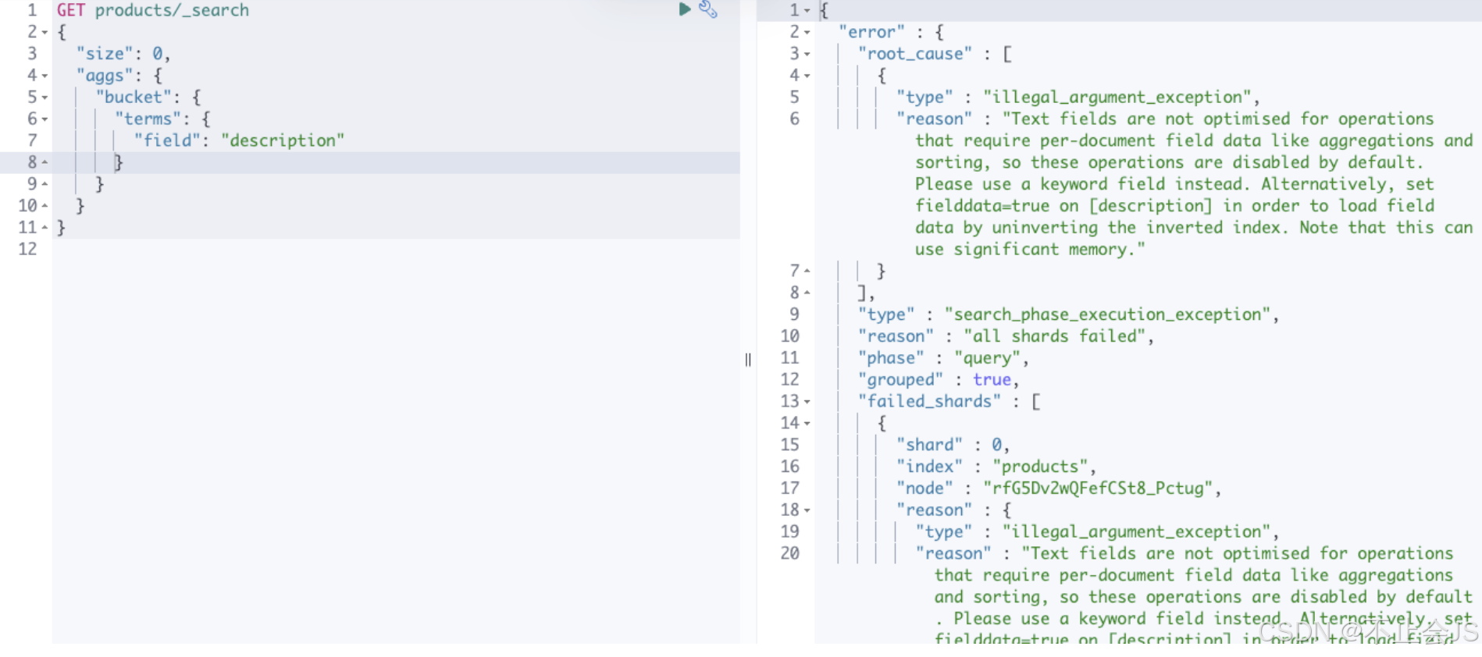Run the request with the play icon

pyautogui.click(x=685, y=9)
